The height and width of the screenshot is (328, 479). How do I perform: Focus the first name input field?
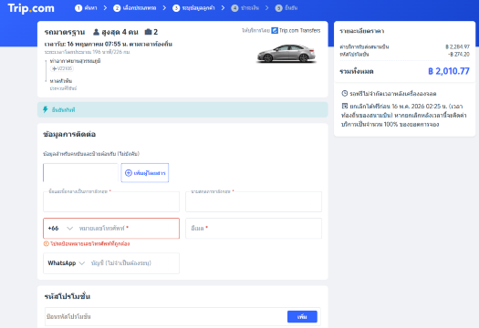[x=111, y=201]
